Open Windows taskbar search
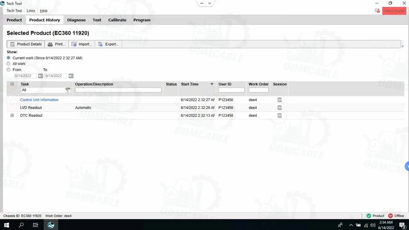This screenshot has height=230, width=409. [21, 225]
